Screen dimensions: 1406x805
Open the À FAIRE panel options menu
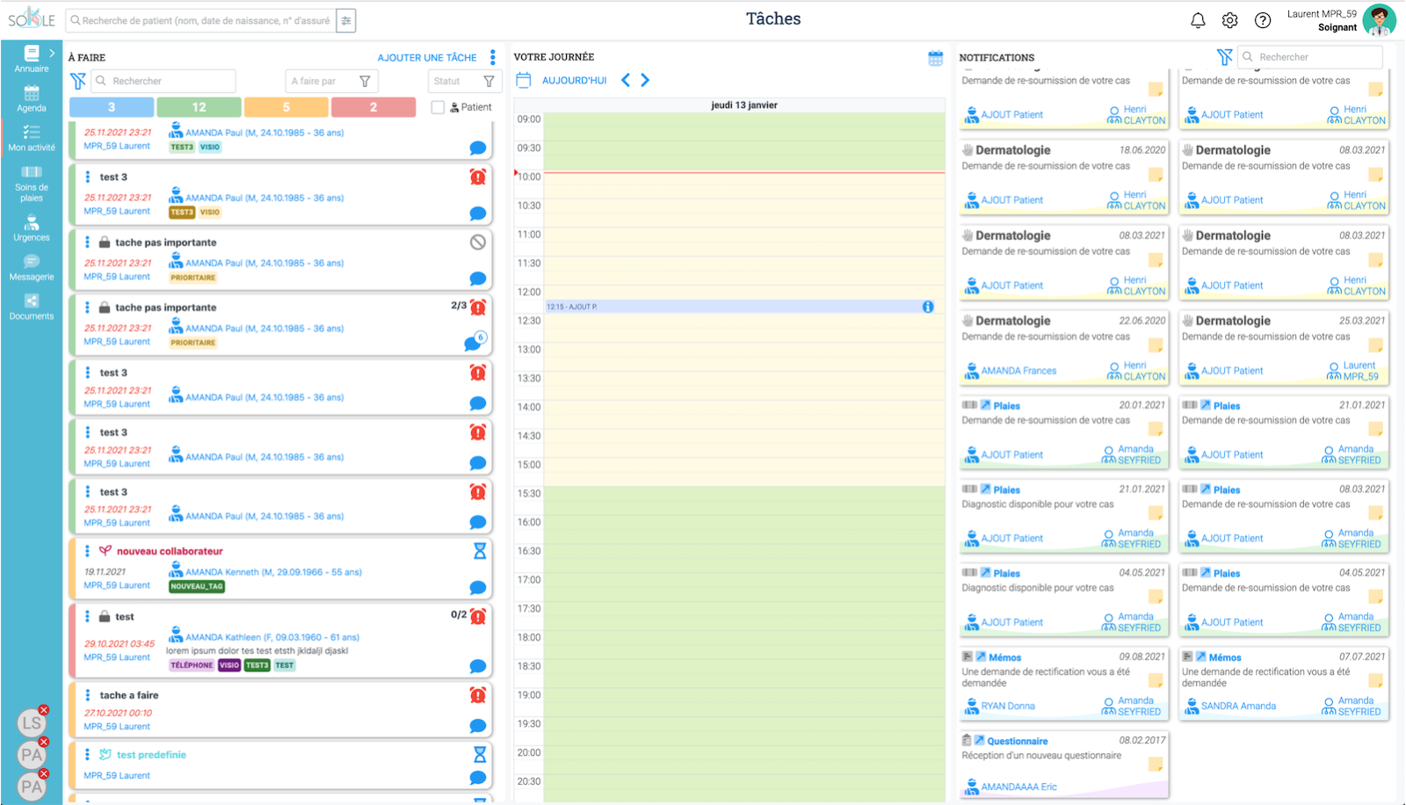tap(493, 57)
